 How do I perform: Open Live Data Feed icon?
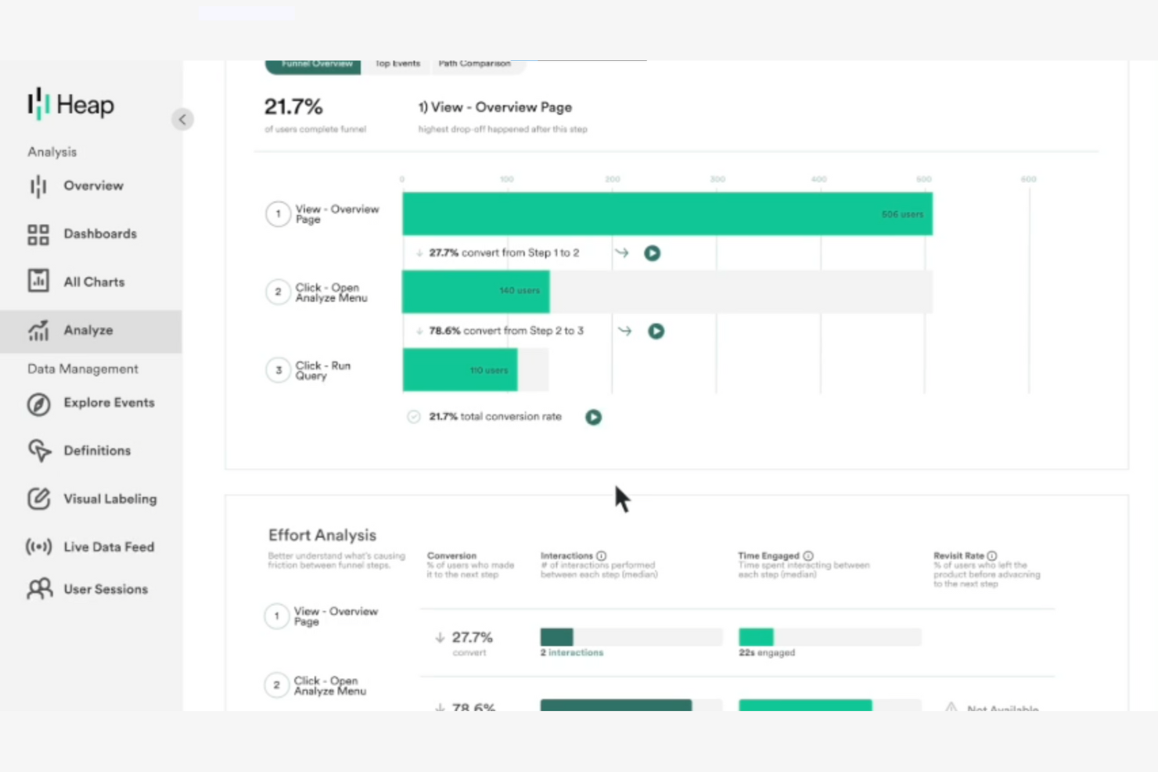tap(38, 547)
